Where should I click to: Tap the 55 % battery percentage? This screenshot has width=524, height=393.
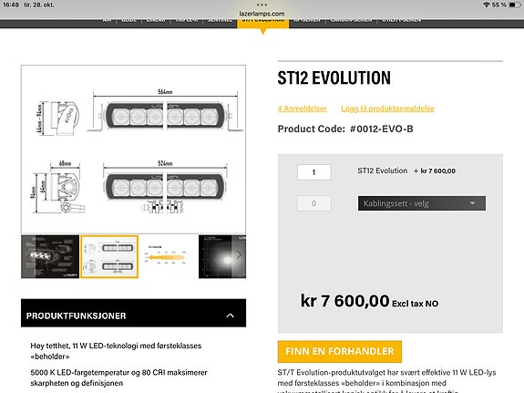pos(498,5)
